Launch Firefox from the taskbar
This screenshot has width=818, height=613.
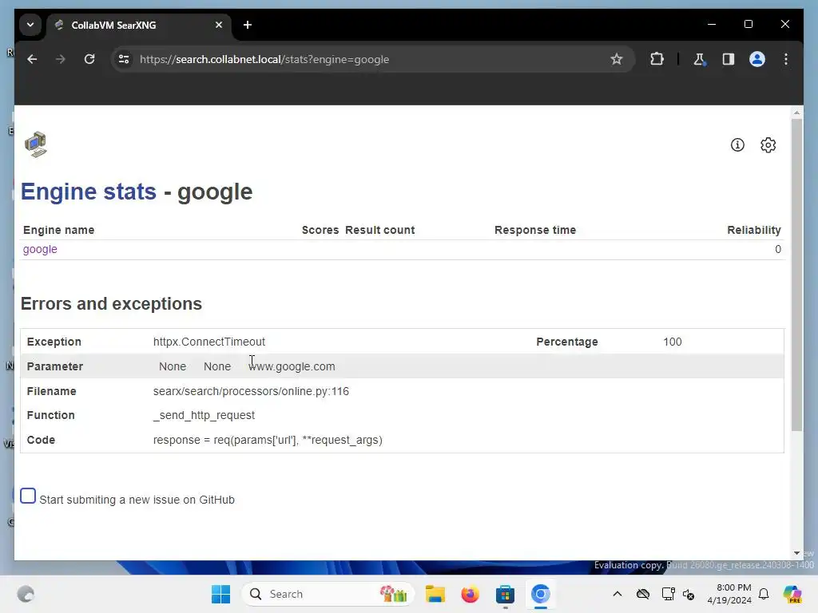coord(470,594)
